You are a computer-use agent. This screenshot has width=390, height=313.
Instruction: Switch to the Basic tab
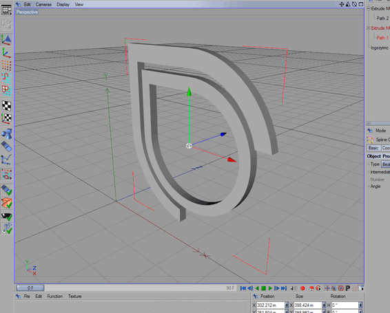pyautogui.click(x=373, y=148)
